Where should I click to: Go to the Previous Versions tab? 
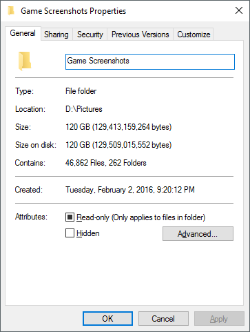140,35
